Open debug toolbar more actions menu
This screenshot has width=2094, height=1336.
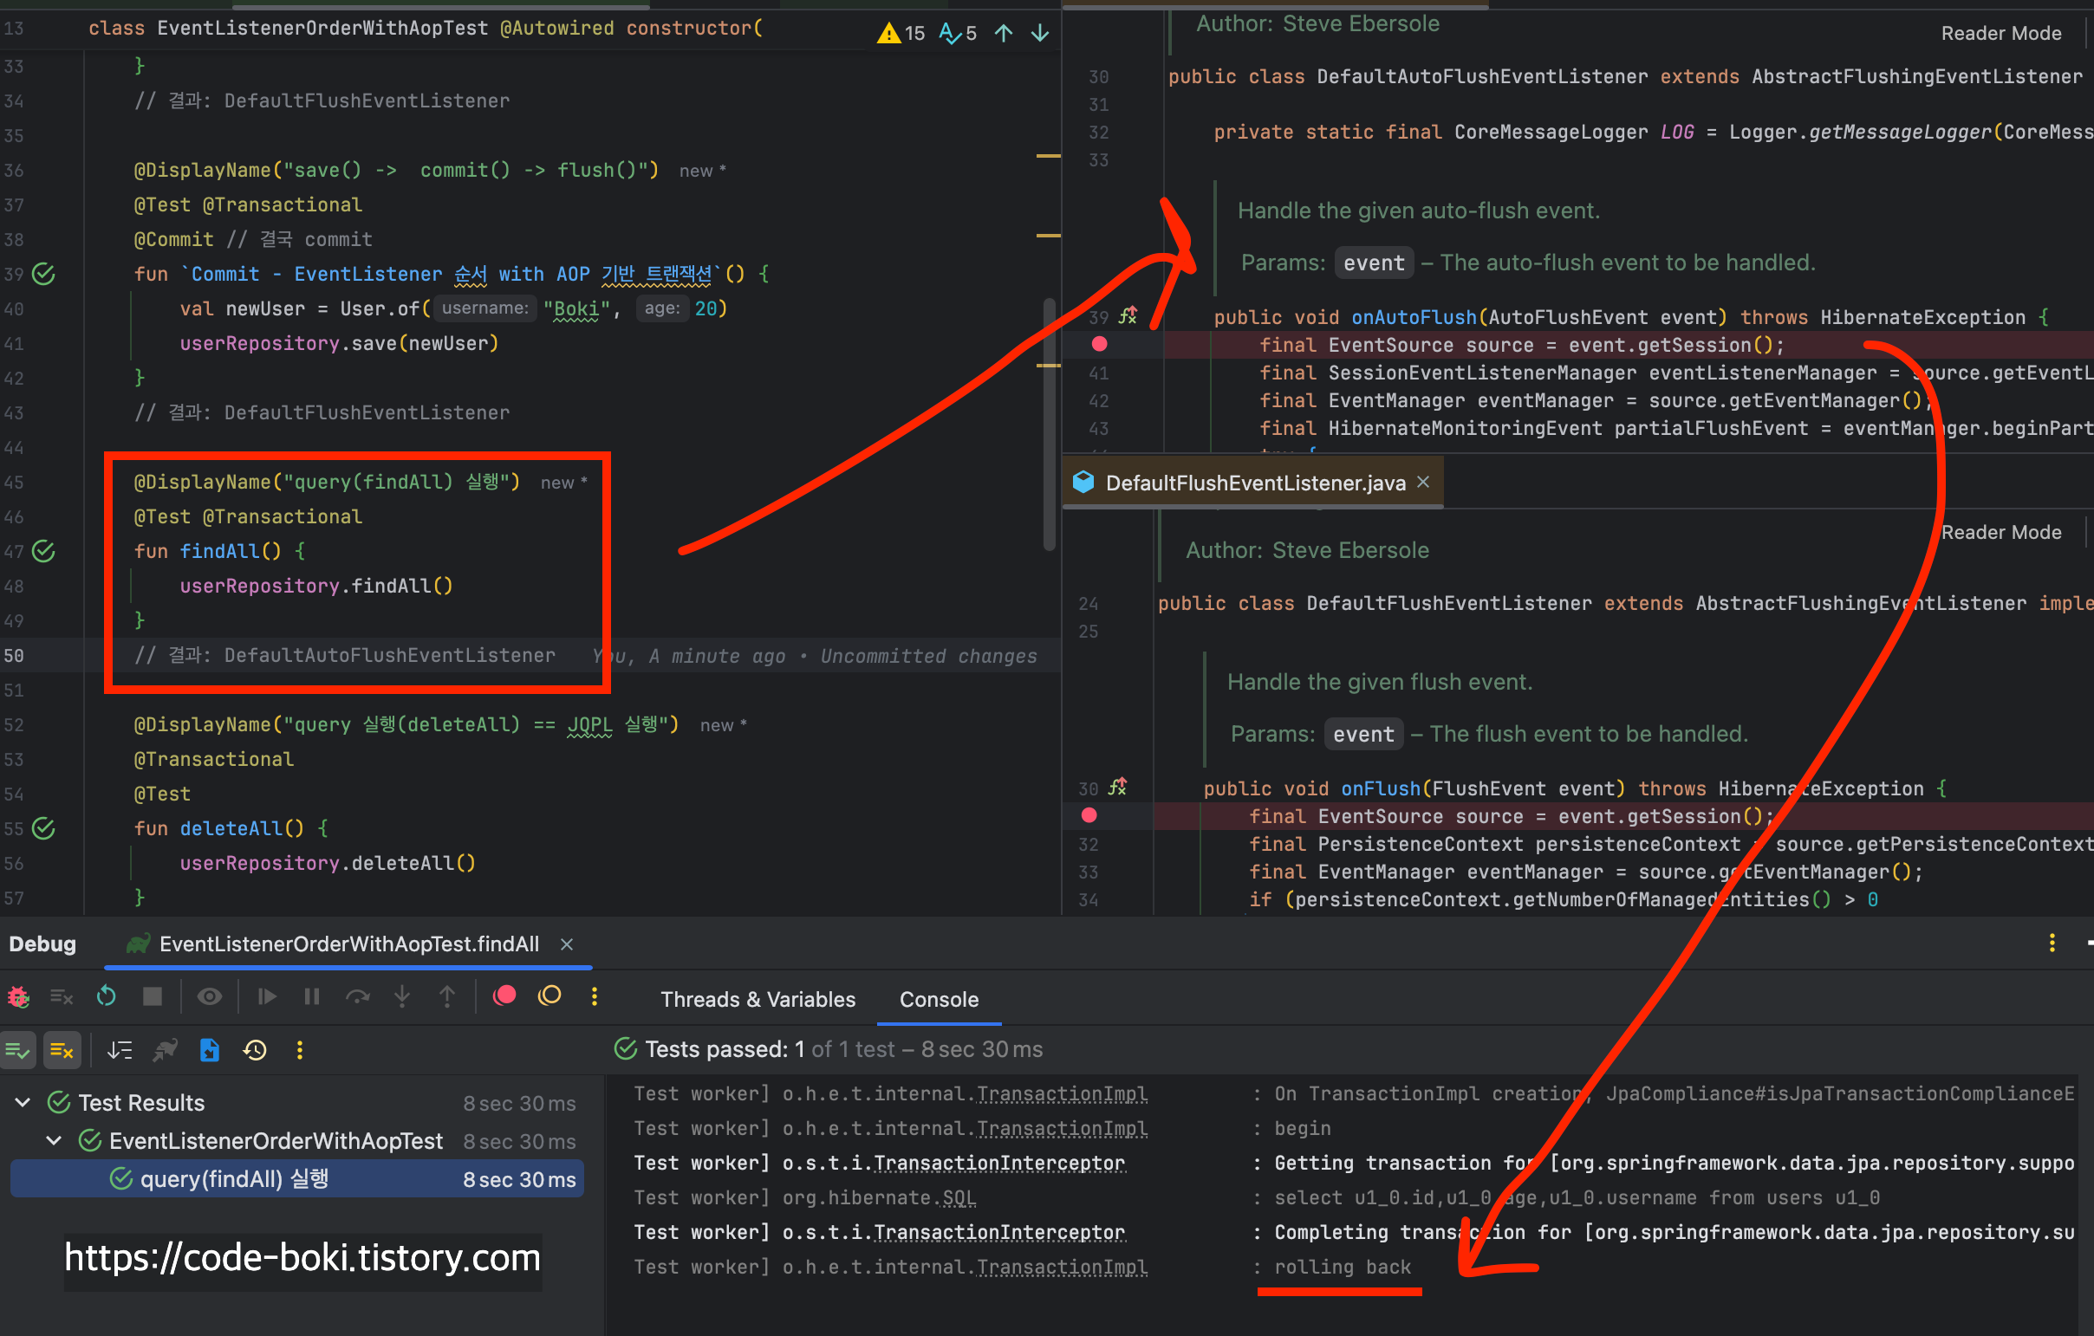point(595,996)
